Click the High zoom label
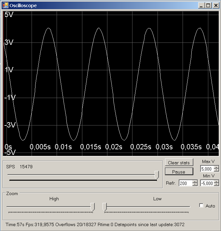 (54, 199)
